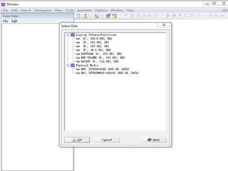Click the Physical Media WinHex icon
The height and width of the screenshot is (171, 228).
coord(73,65)
